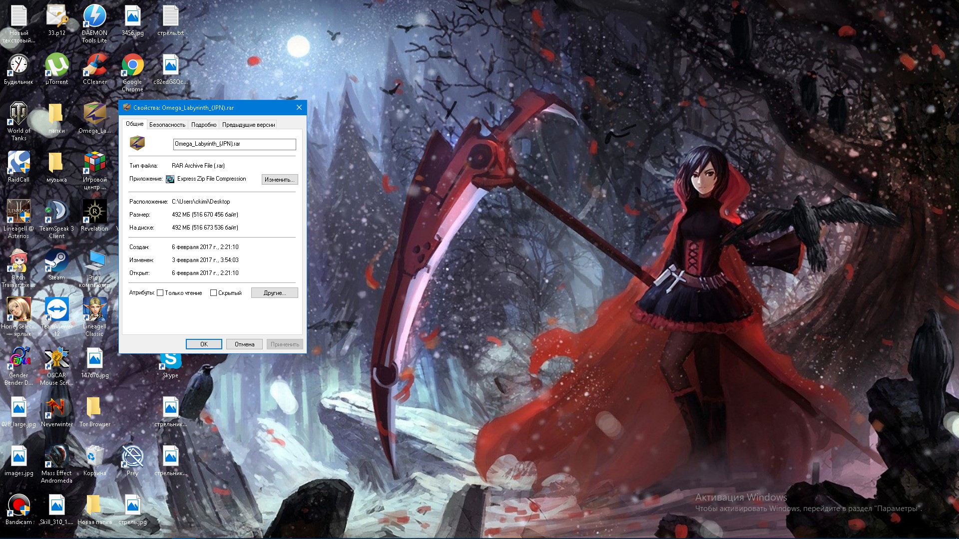Select the Новая папка folder

94,509
